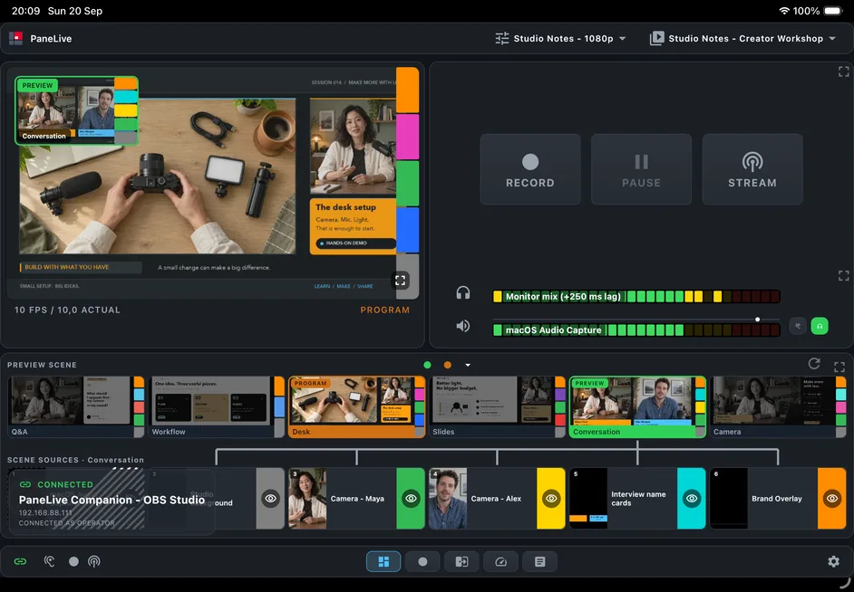
Task: Click the SCENE SOURCES · Conversation heading
Action: click(76, 460)
